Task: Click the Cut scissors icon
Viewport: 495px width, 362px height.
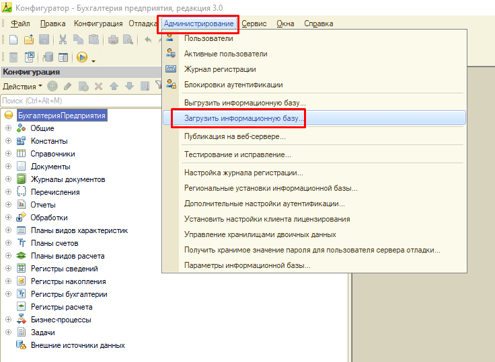Action: point(63,40)
